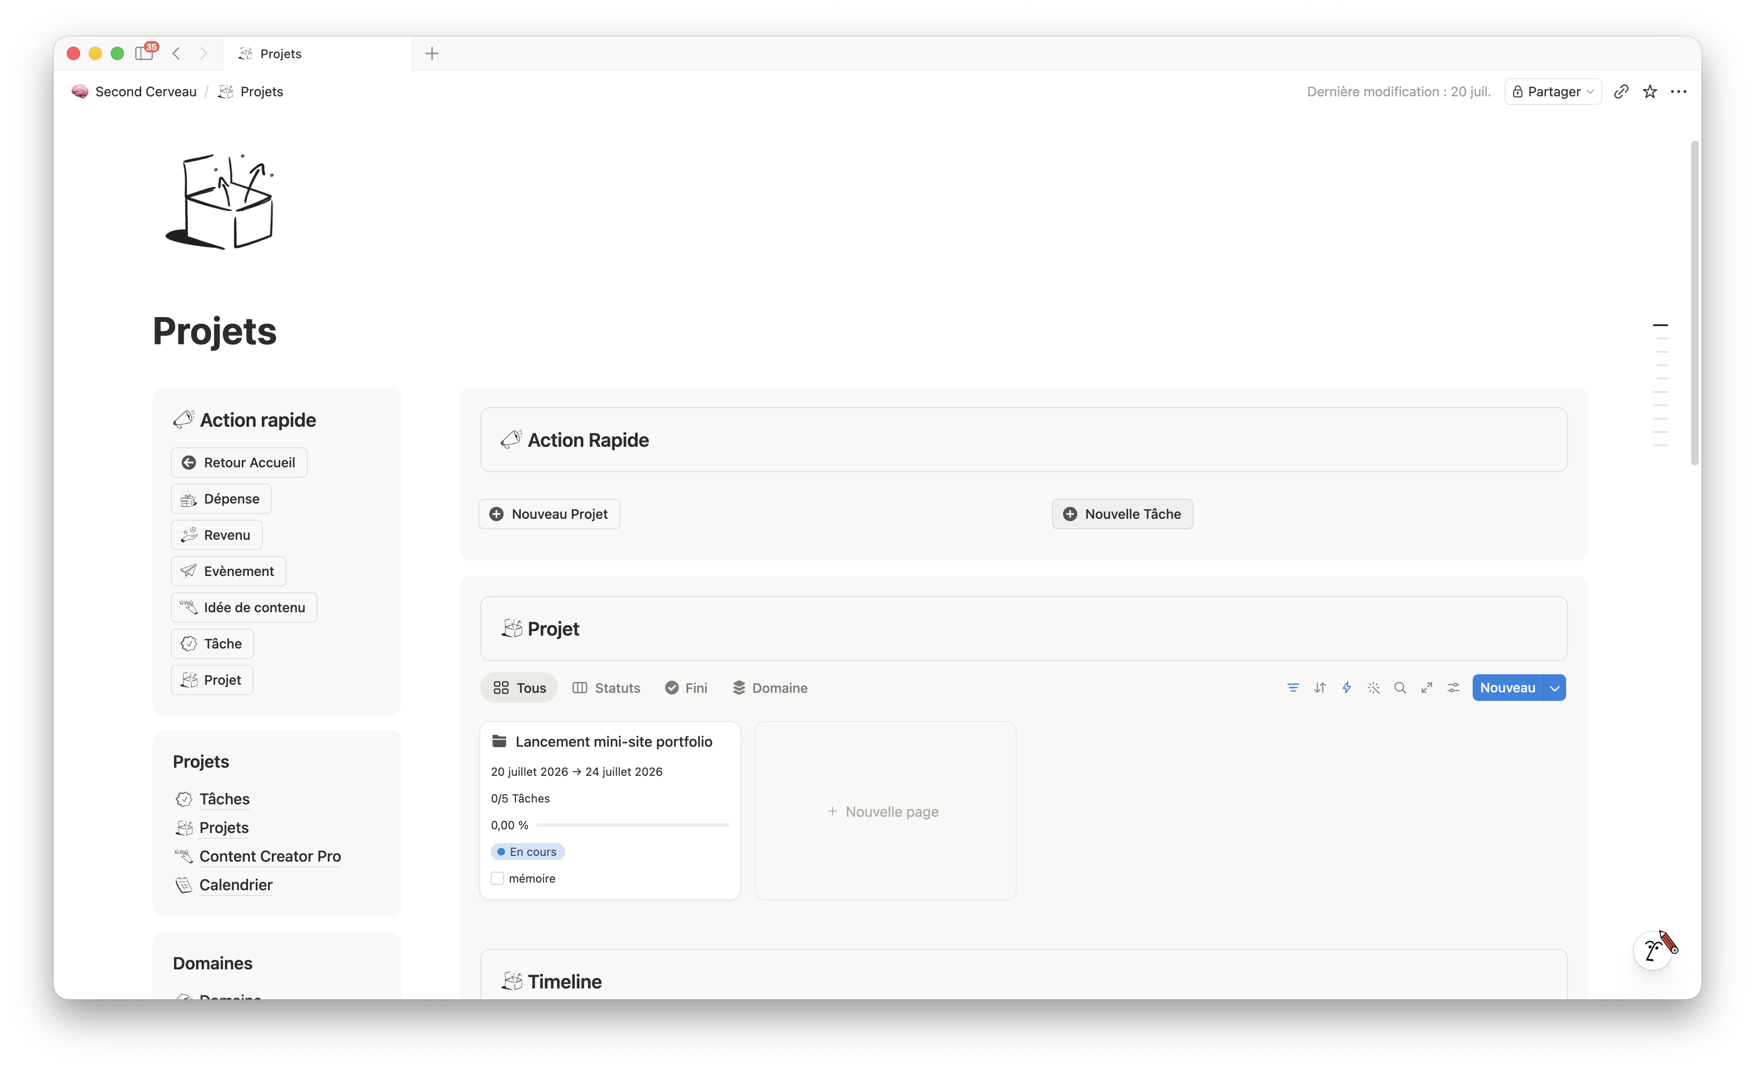Click the Nouveau Projet button
Screen dimensions: 1755x1070
[x=549, y=514]
